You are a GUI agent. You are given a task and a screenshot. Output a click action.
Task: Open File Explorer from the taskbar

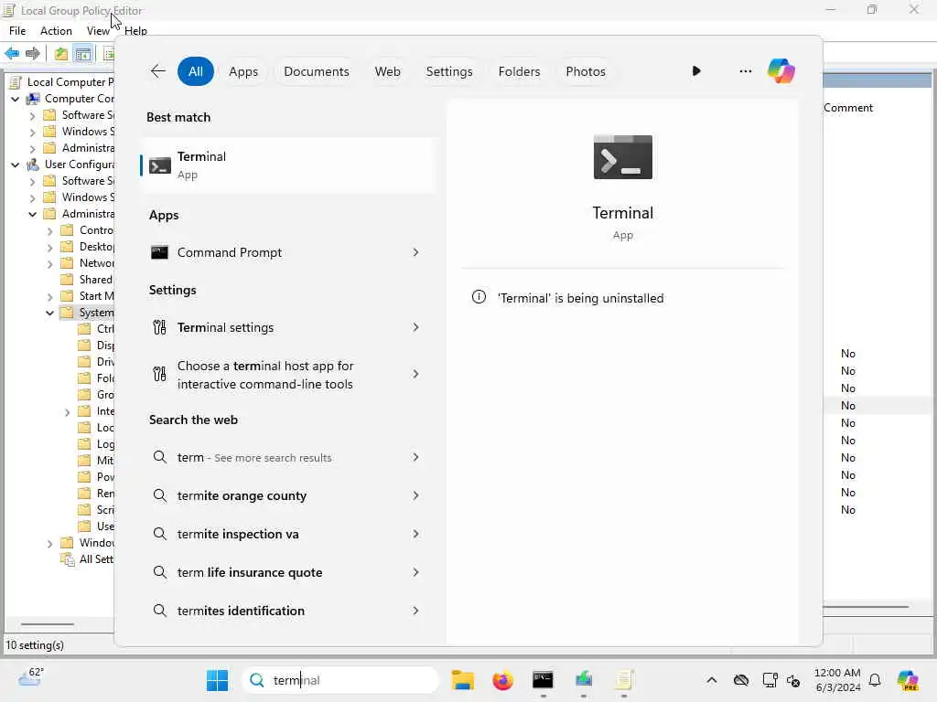(x=462, y=680)
